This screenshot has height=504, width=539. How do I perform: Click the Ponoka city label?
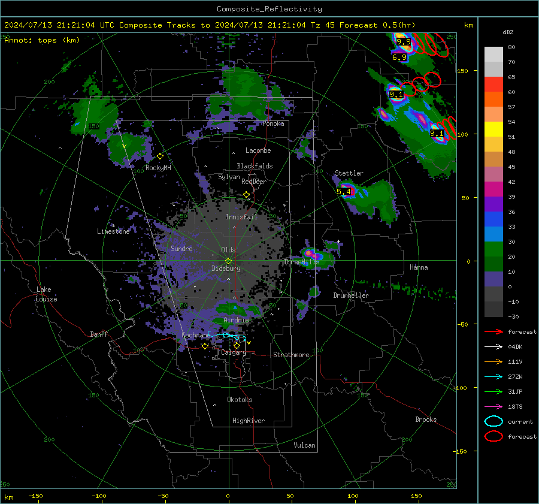pyautogui.click(x=273, y=123)
